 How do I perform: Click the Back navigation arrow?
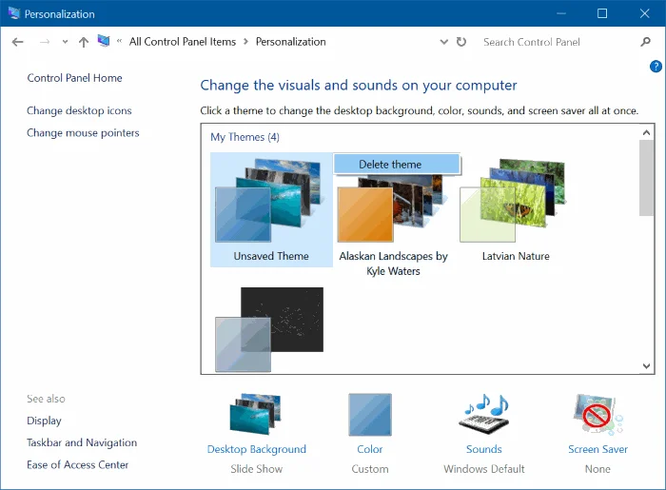(17, 42)
